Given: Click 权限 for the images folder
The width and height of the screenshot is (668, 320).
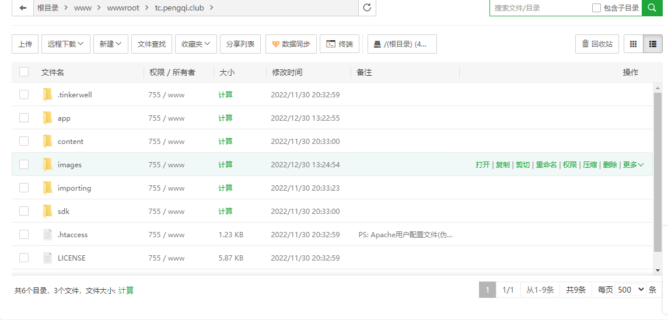Looking at the screenshot, I should point(570,165).
